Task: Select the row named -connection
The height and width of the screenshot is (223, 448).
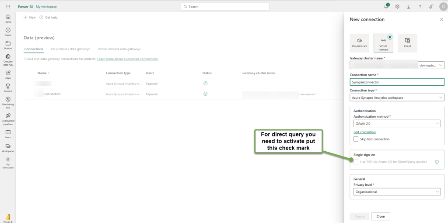Action: (x=184, y=94)
